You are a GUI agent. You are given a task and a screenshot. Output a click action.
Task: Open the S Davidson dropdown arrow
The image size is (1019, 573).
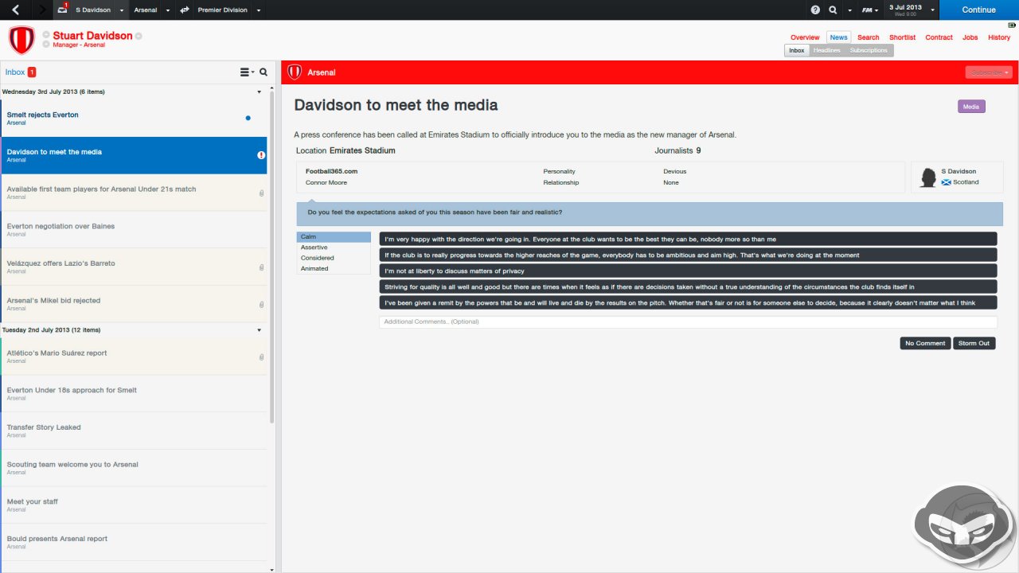(122, 10)
